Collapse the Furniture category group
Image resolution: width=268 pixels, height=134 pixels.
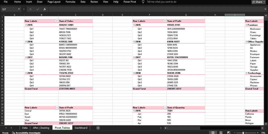[x=246, y=25]
